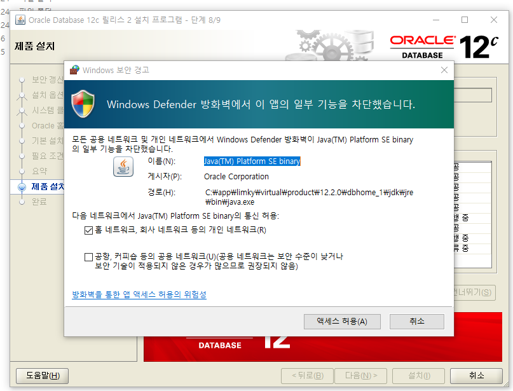Click the 이름(N): label
The width and height of the screenshot is (513, 391).
pos(161,161)
